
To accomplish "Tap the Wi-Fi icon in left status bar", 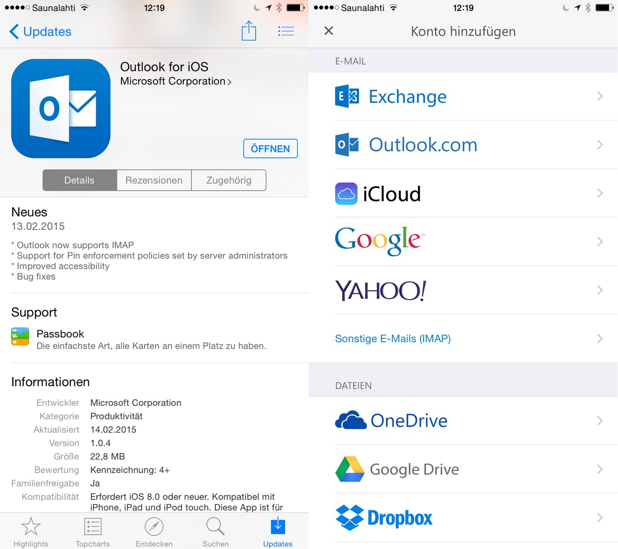I will pyautogui.click(x=84, y=7).
